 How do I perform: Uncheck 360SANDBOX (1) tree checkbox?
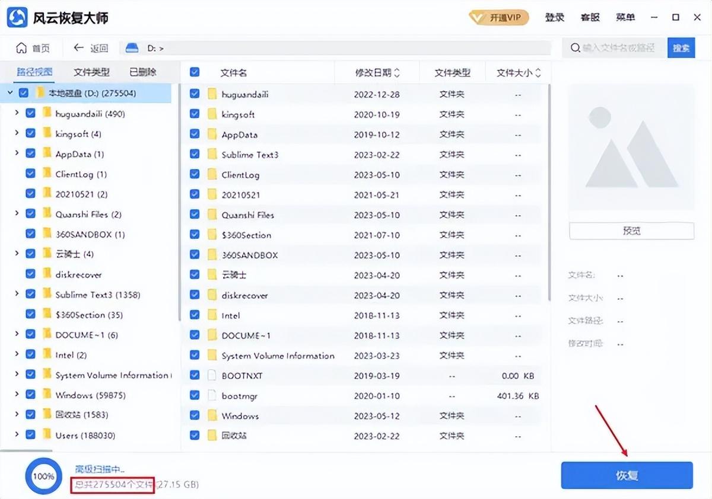(31, 234)
